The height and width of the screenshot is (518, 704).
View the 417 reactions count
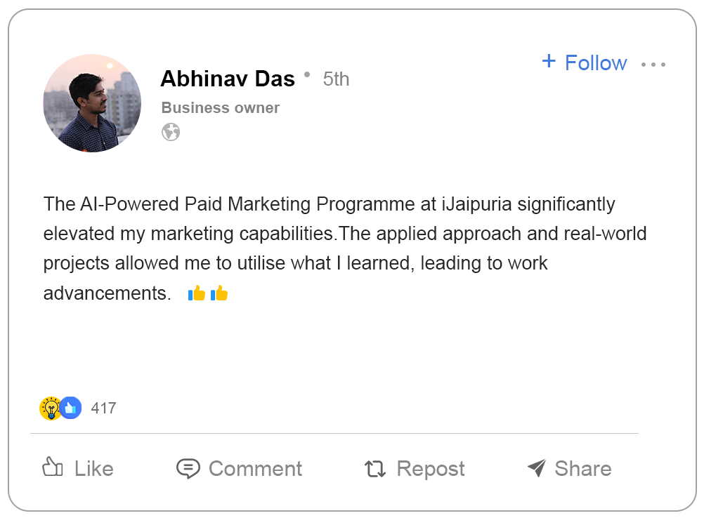click(103, 408)
